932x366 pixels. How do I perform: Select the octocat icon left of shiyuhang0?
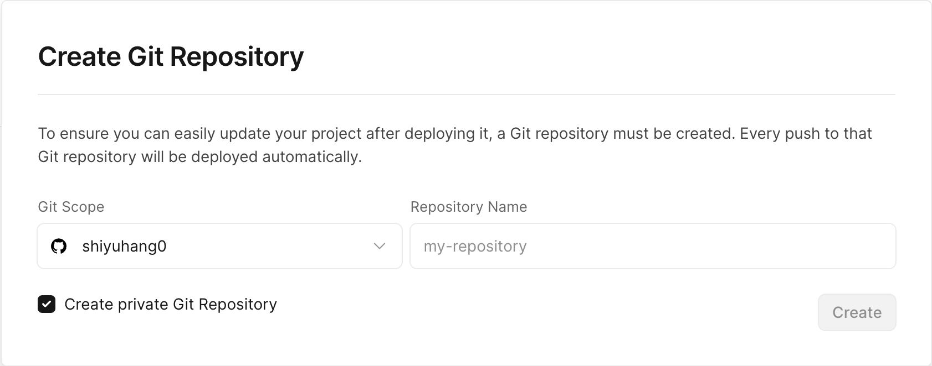pyautogui.click(x=59, y=246)
